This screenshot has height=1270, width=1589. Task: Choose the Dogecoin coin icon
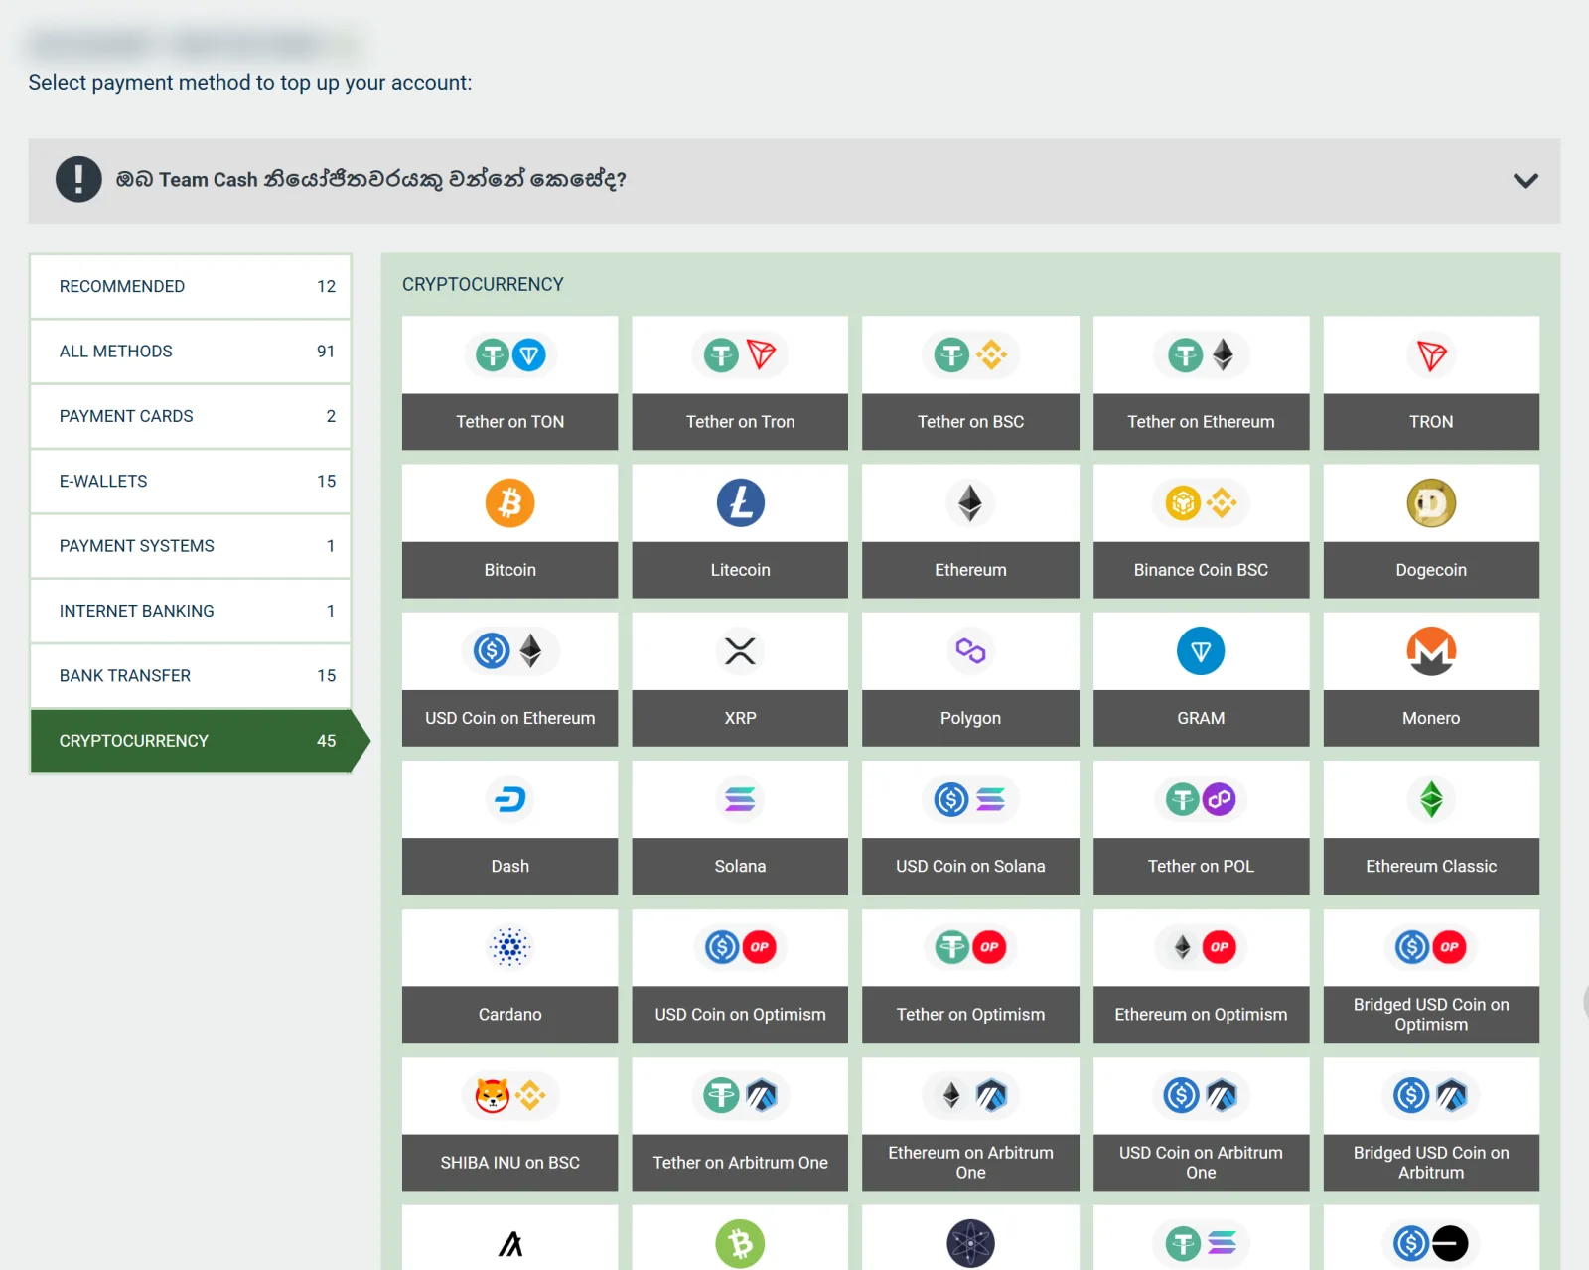[x=1431, y=503]
